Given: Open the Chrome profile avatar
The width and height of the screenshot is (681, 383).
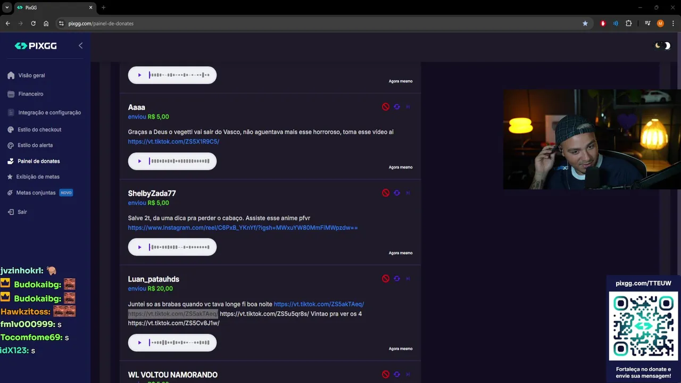Looking at the screenshot, I should (x=660, y=23).
